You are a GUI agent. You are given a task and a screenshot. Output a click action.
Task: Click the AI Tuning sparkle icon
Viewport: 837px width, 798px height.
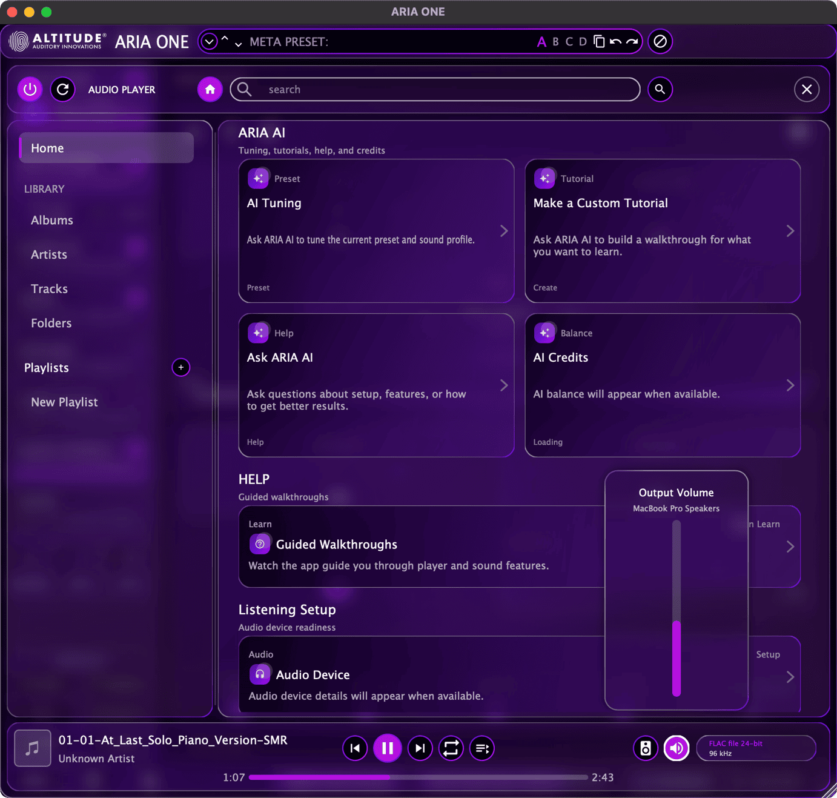[x=259, y=178]
